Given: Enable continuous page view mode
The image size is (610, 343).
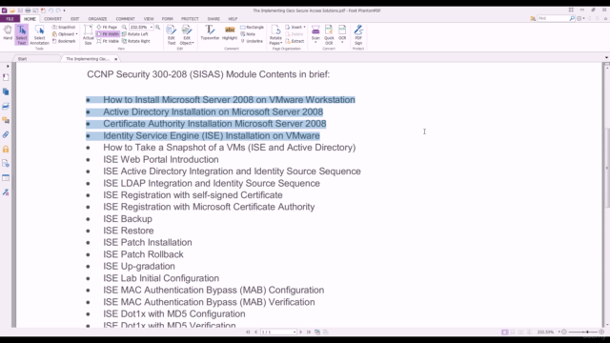Looking at the screenshot, I should pos(513,333).
